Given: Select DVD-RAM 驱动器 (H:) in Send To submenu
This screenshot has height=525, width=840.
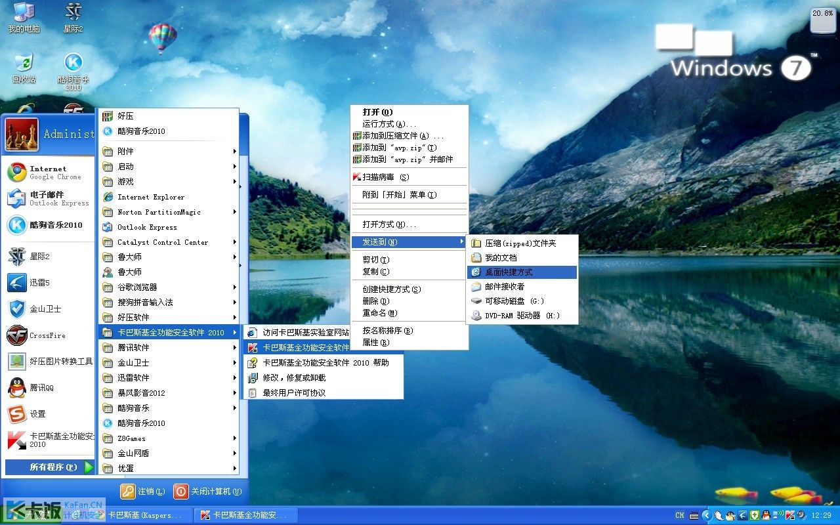Looking at the screenshot, I should tap(522, 316).
